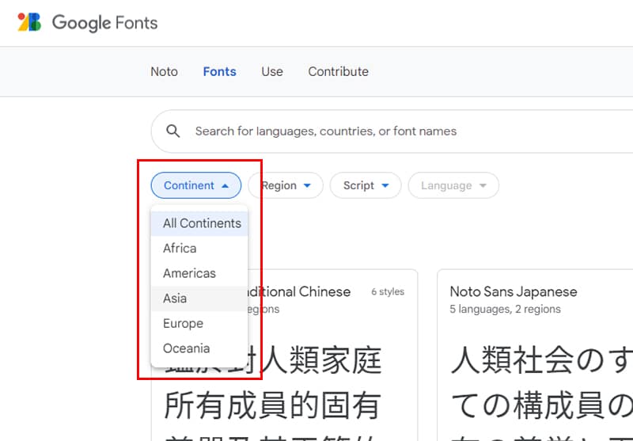Viewport: 633px width, 441px height.
Task: Open the Noto tab
Action: [164, 71]
